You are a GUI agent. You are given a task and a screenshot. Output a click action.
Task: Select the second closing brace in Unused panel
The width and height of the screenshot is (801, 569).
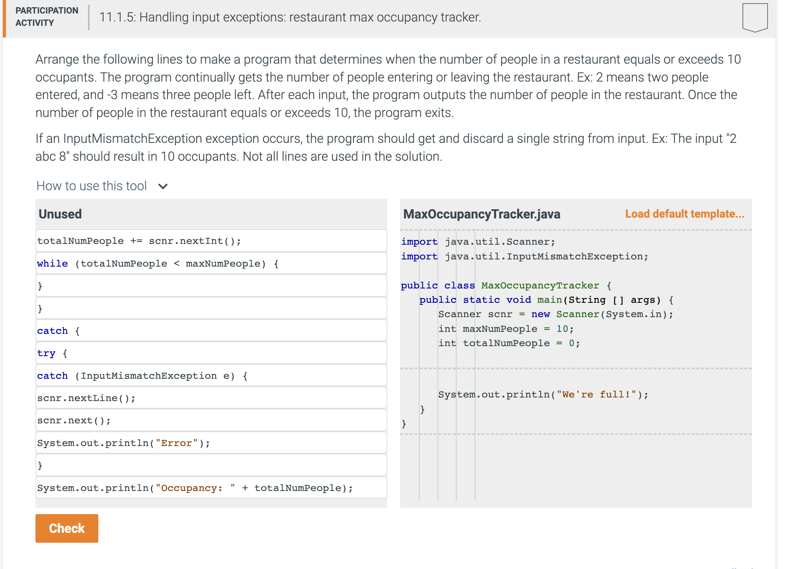(211, 308)
